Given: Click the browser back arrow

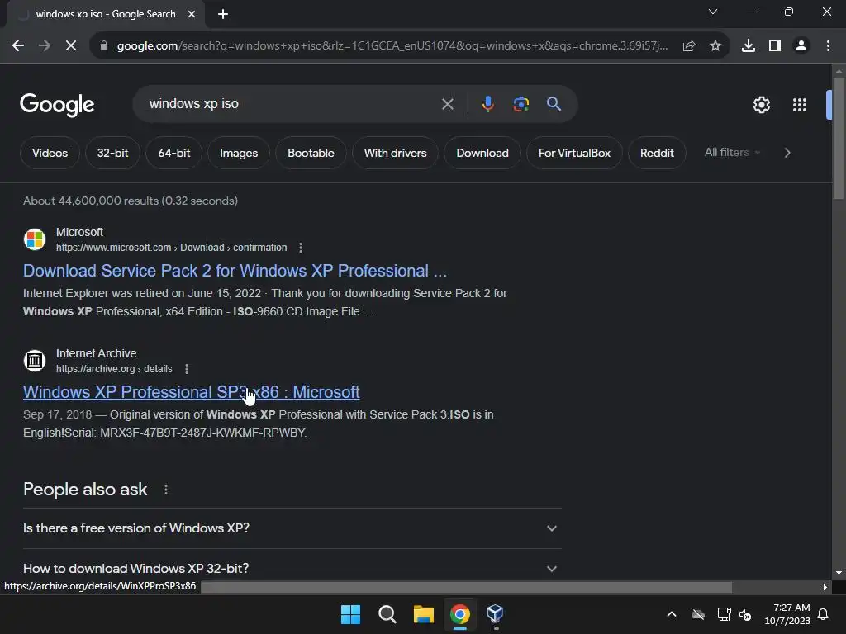Looking at the screenshot, I should pos(18,46).
